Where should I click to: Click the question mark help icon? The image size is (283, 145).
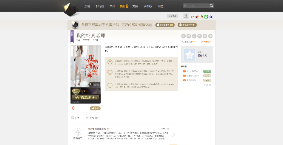(x=99, y=89)
